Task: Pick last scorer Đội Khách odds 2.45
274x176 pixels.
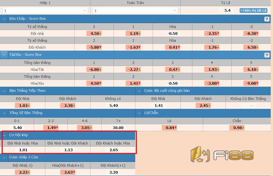Action: click(x=203, y=106)
